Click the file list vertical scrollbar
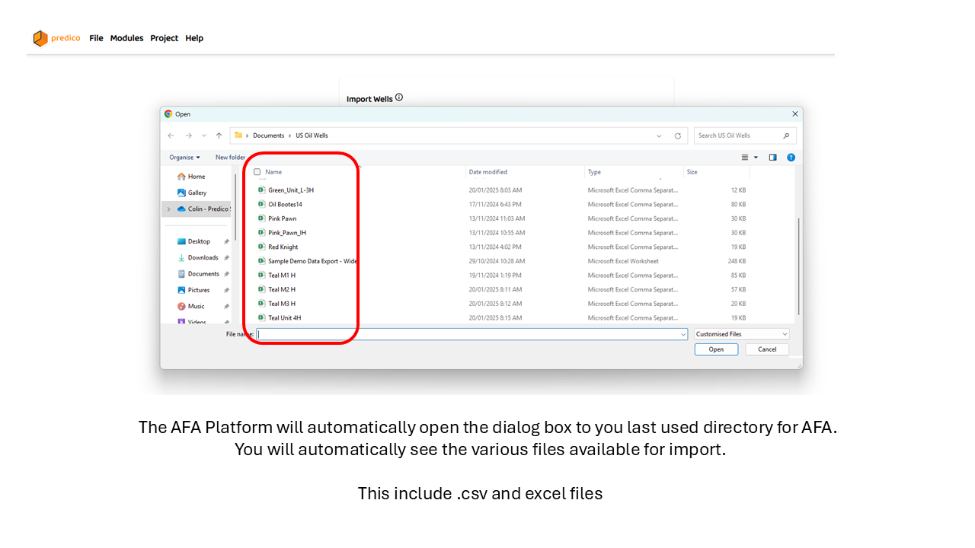 point(798,266)
